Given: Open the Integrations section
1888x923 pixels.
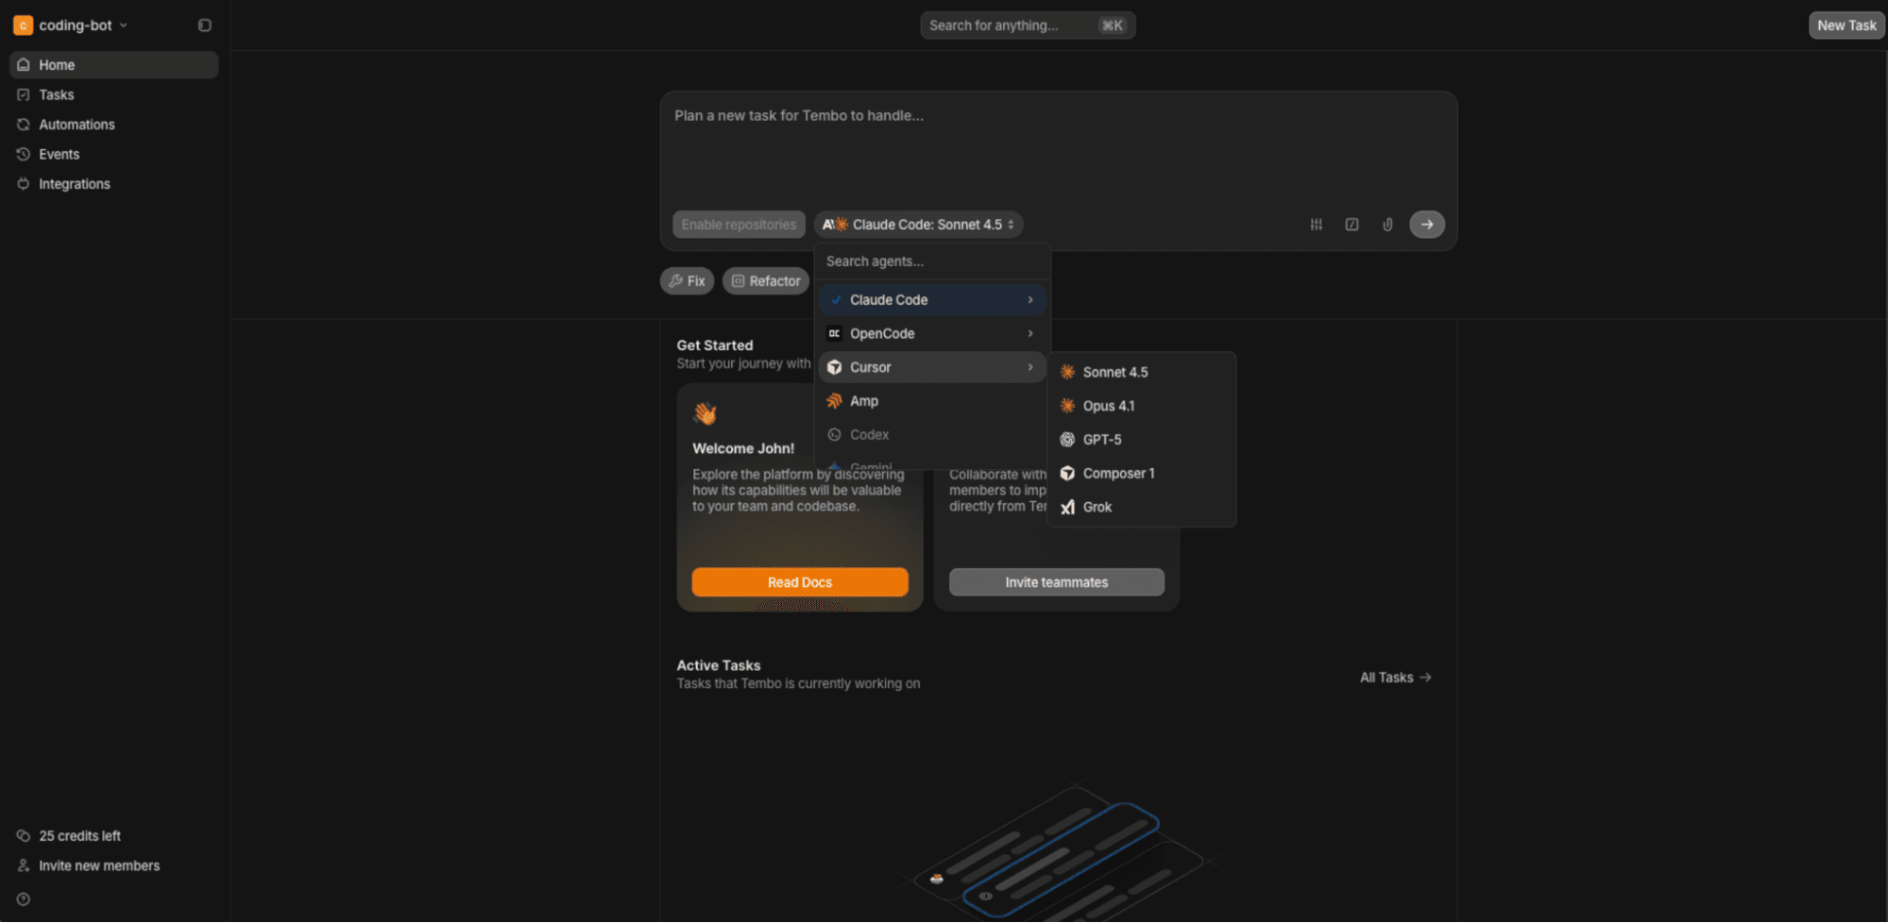Looking at the screenshot, I should (x=74, y=183).
